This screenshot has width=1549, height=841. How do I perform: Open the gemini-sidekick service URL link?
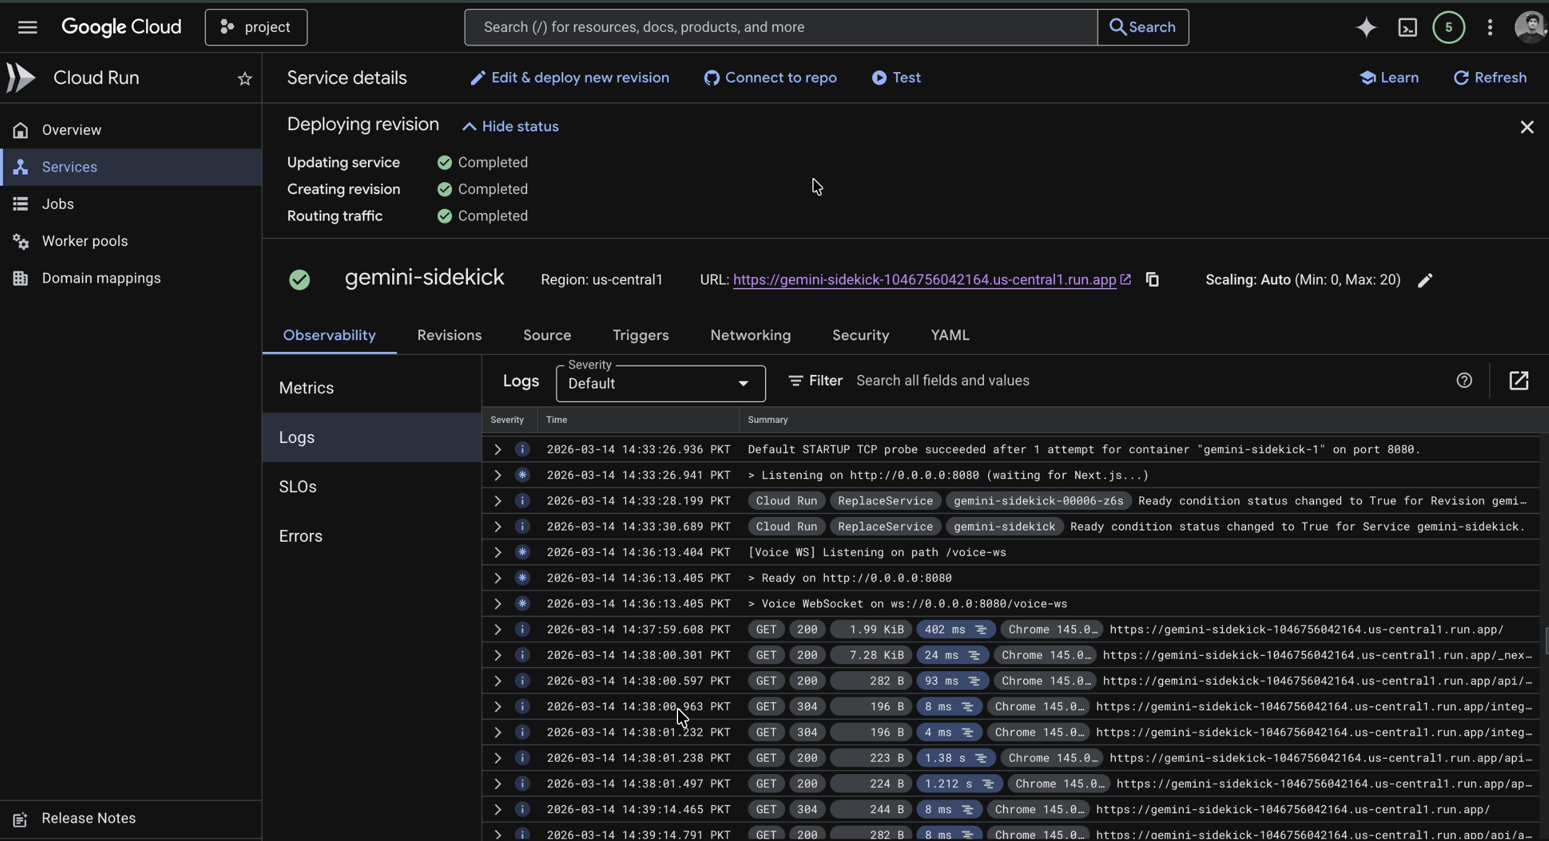(924, 280)
